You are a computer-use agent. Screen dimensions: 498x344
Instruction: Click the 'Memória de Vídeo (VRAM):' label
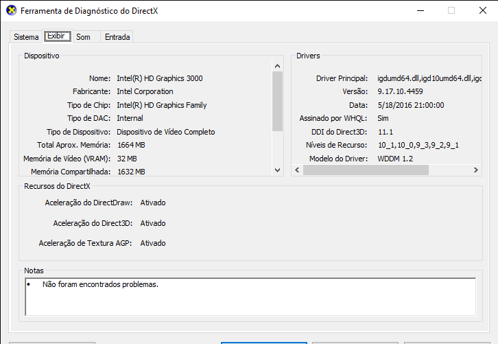coord(67,159)
